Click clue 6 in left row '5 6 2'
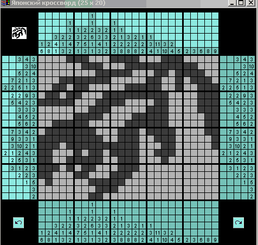258x245 pixels. (27, 124)
